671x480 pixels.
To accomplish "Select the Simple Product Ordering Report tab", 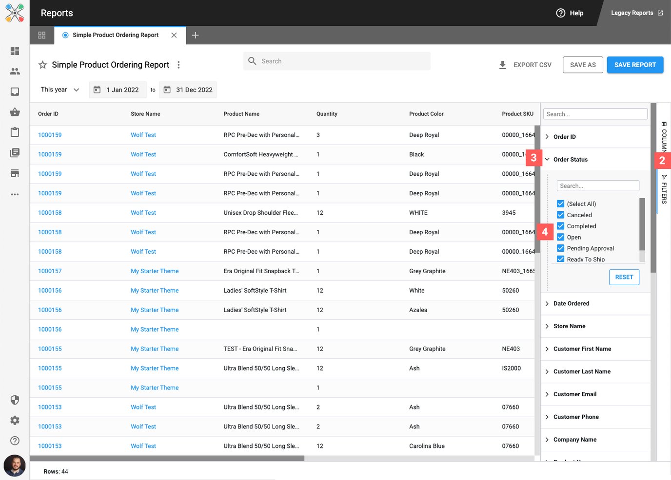I will [116, 35].
